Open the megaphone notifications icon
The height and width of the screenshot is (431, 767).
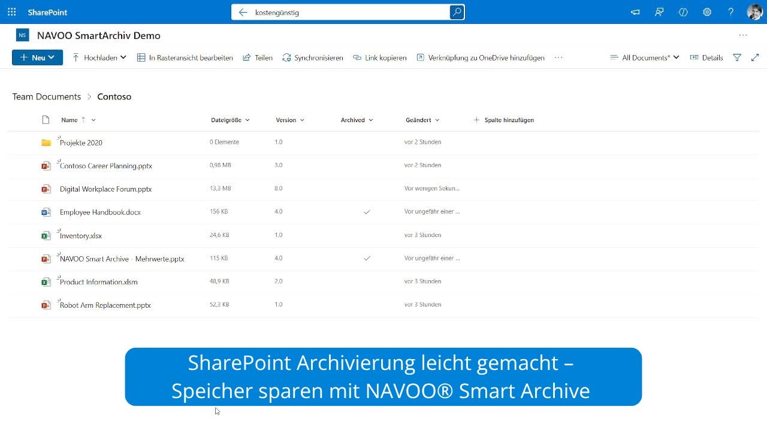coord(635,12)
